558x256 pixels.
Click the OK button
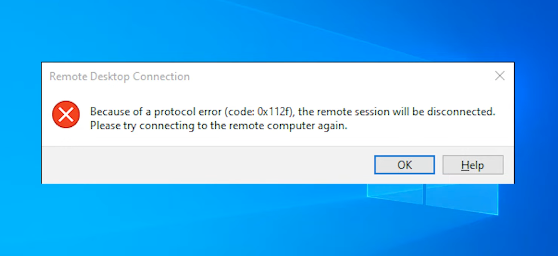pos(404,165)
